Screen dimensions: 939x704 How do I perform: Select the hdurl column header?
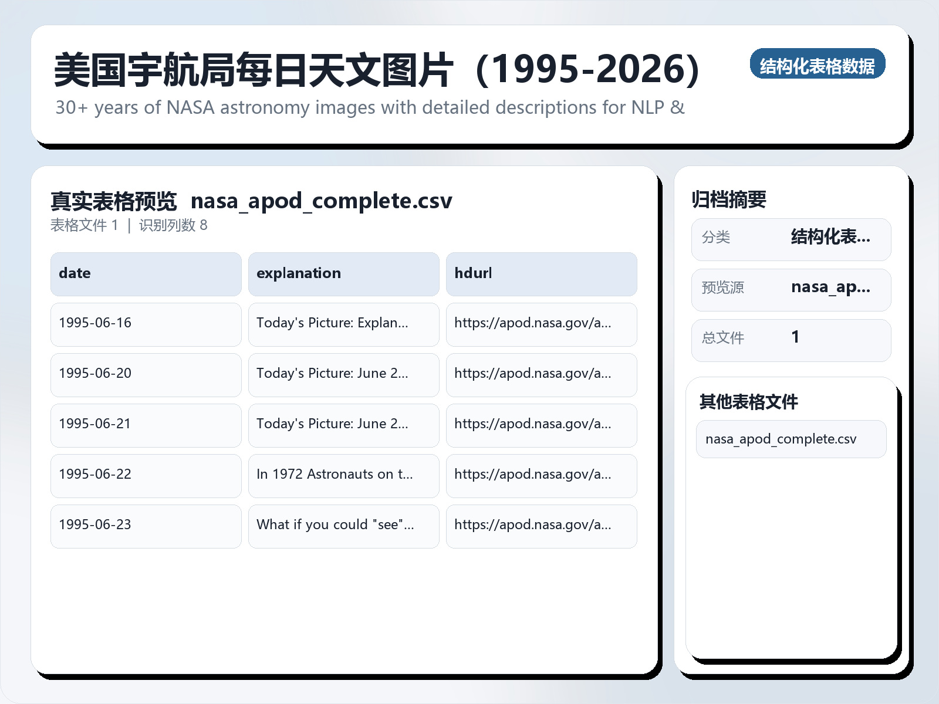(x=541, y=273)
